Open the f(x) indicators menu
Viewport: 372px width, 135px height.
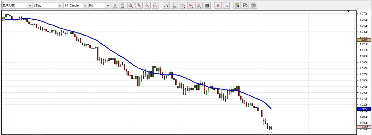coord(182,5)
